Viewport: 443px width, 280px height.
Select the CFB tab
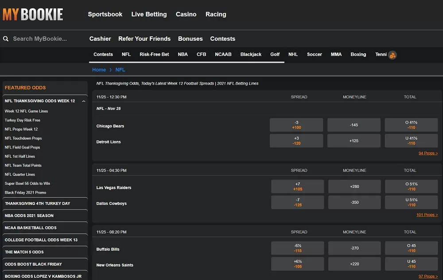(202, 54)
